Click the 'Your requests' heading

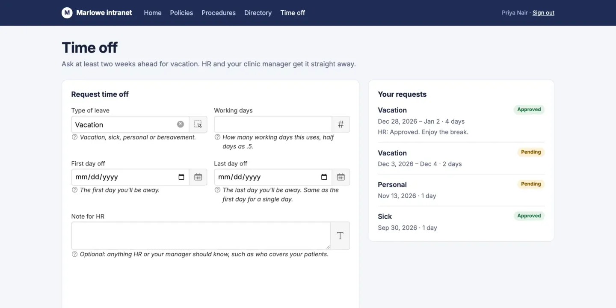click(402, 95)
